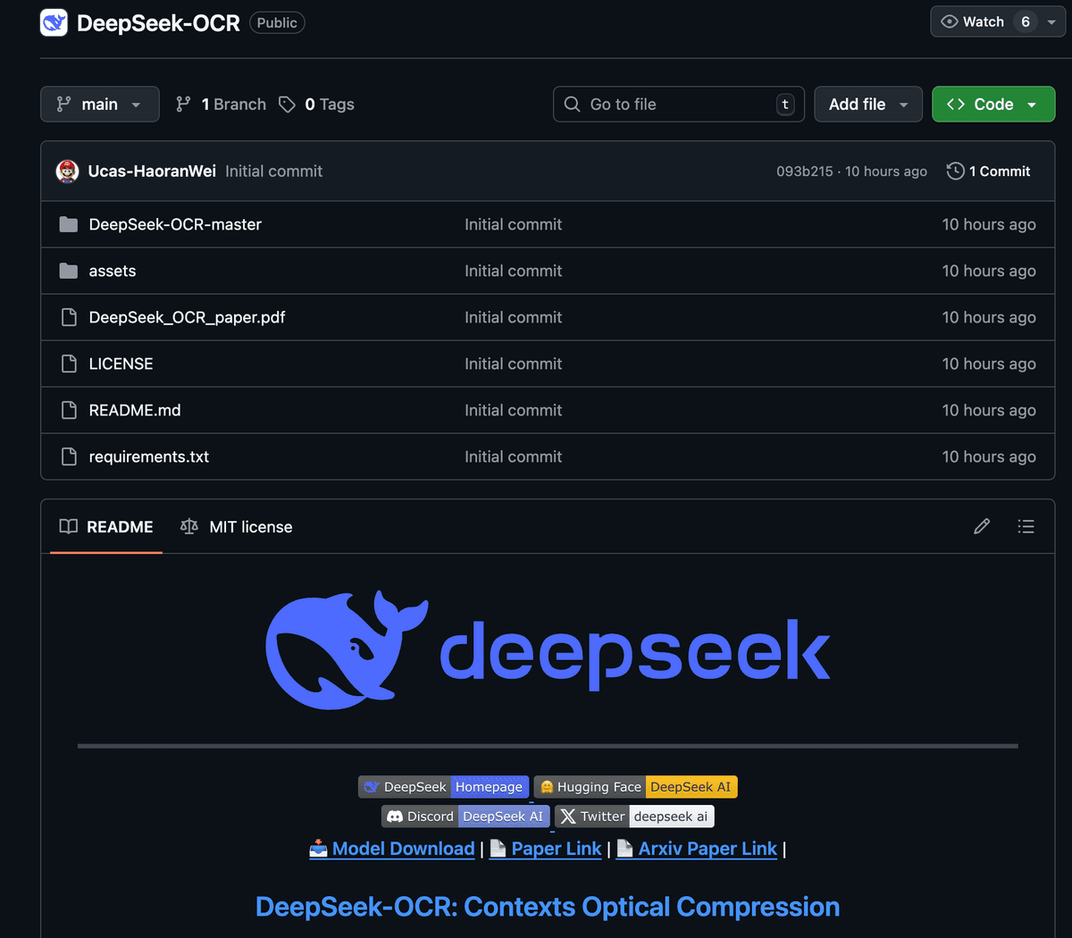
Task: Open the MIT license tab
Action: point(250,526)
